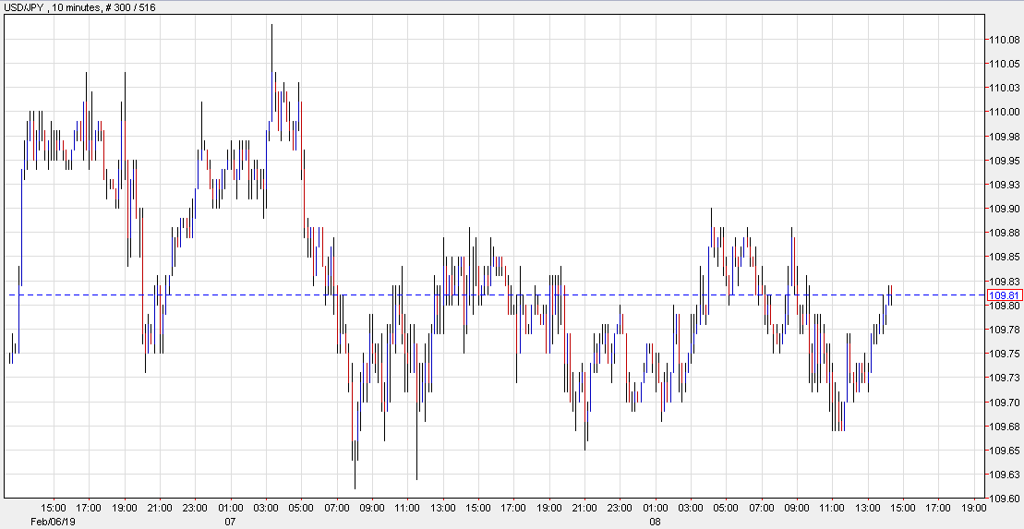Click the 11:00 time label on day 07
Image resolution: width=1024 pixels, height=529 pixels.
pos(407,508)
